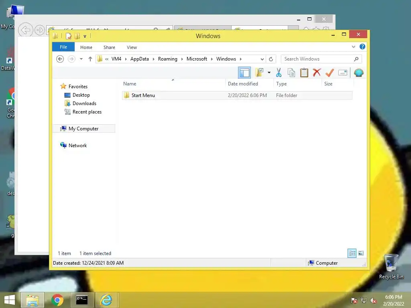Copy selection with the copy icon

[x=291, y=73]
